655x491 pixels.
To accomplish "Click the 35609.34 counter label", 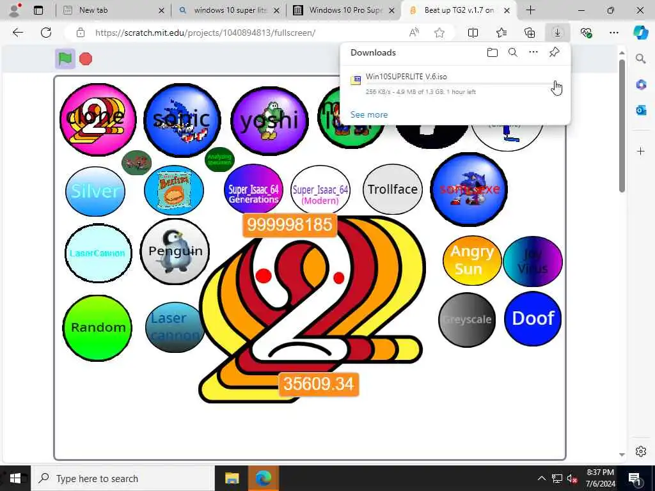I will [x=319, y=384].
